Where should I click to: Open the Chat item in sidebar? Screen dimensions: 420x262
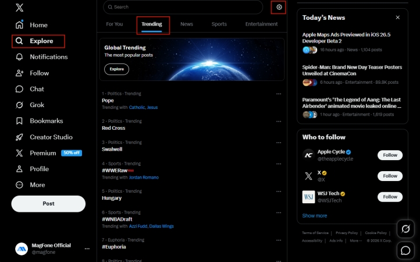(30, 89)
